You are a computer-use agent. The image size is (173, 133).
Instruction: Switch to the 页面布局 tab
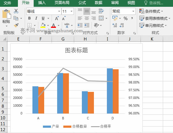point(62,3)
